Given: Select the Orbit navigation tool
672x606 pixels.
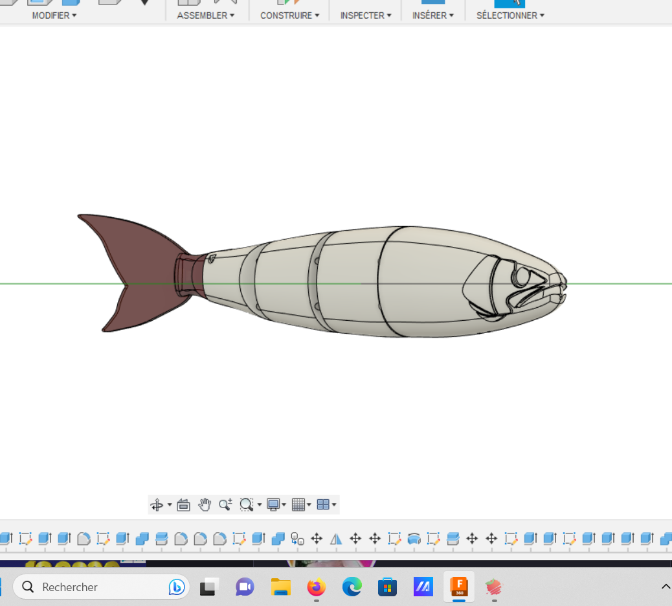Looking at the screenshot, I should coord(157,505).
